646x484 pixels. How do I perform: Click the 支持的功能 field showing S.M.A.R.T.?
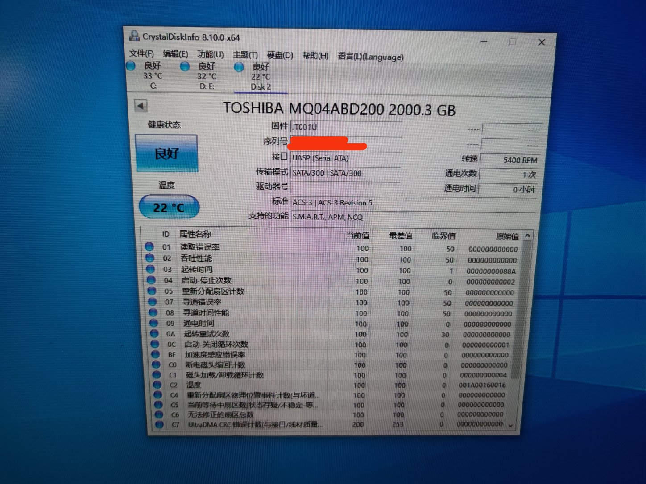(x=413, y=217)
